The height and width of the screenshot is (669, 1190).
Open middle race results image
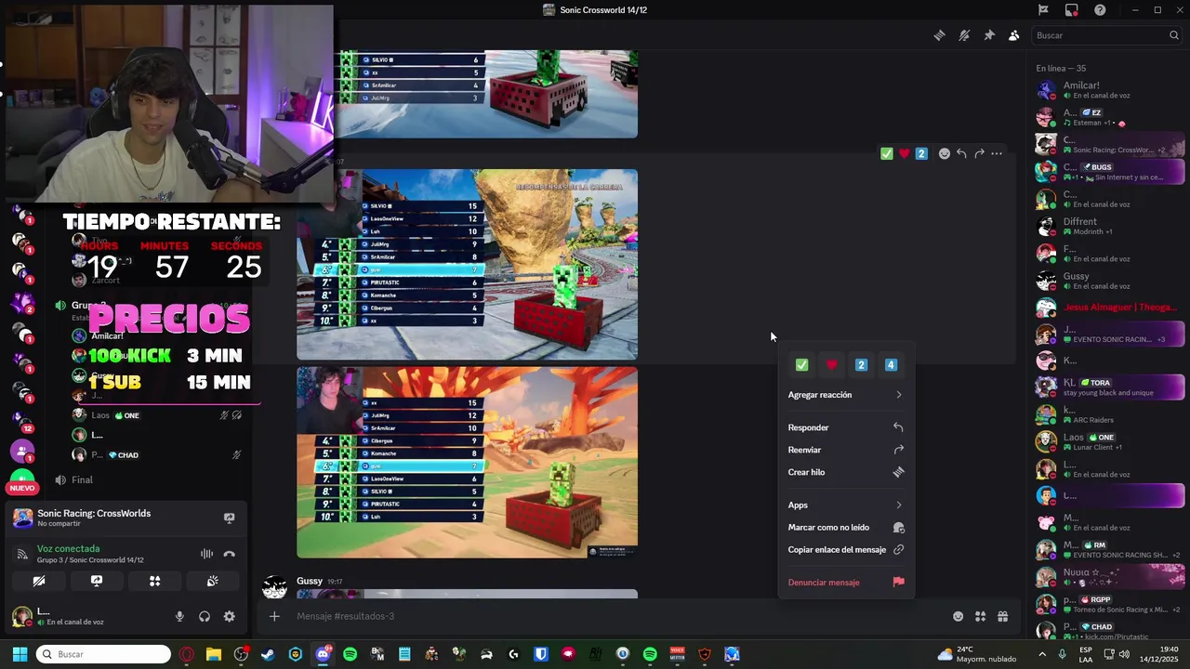467,264
